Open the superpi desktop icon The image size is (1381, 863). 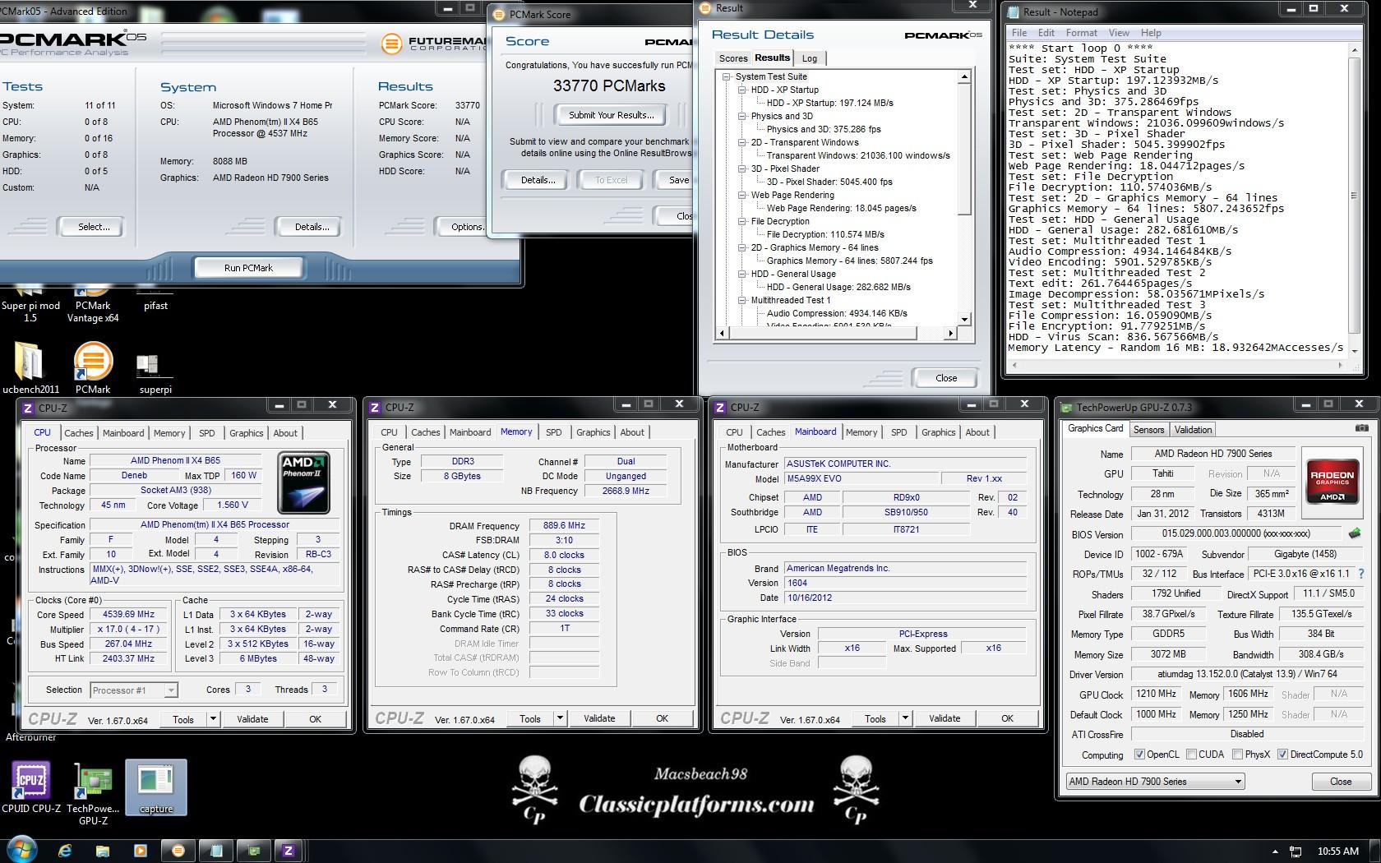click(x=155, y=374)
